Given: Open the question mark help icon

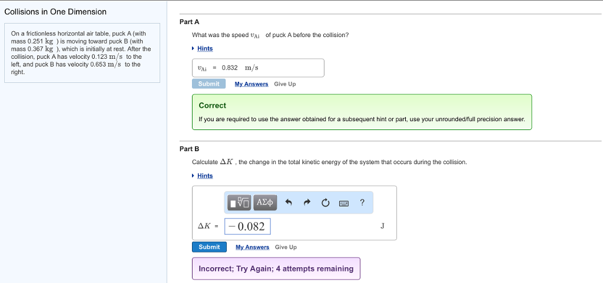Looking at the screenshot, I should click(x=362, y=203).
